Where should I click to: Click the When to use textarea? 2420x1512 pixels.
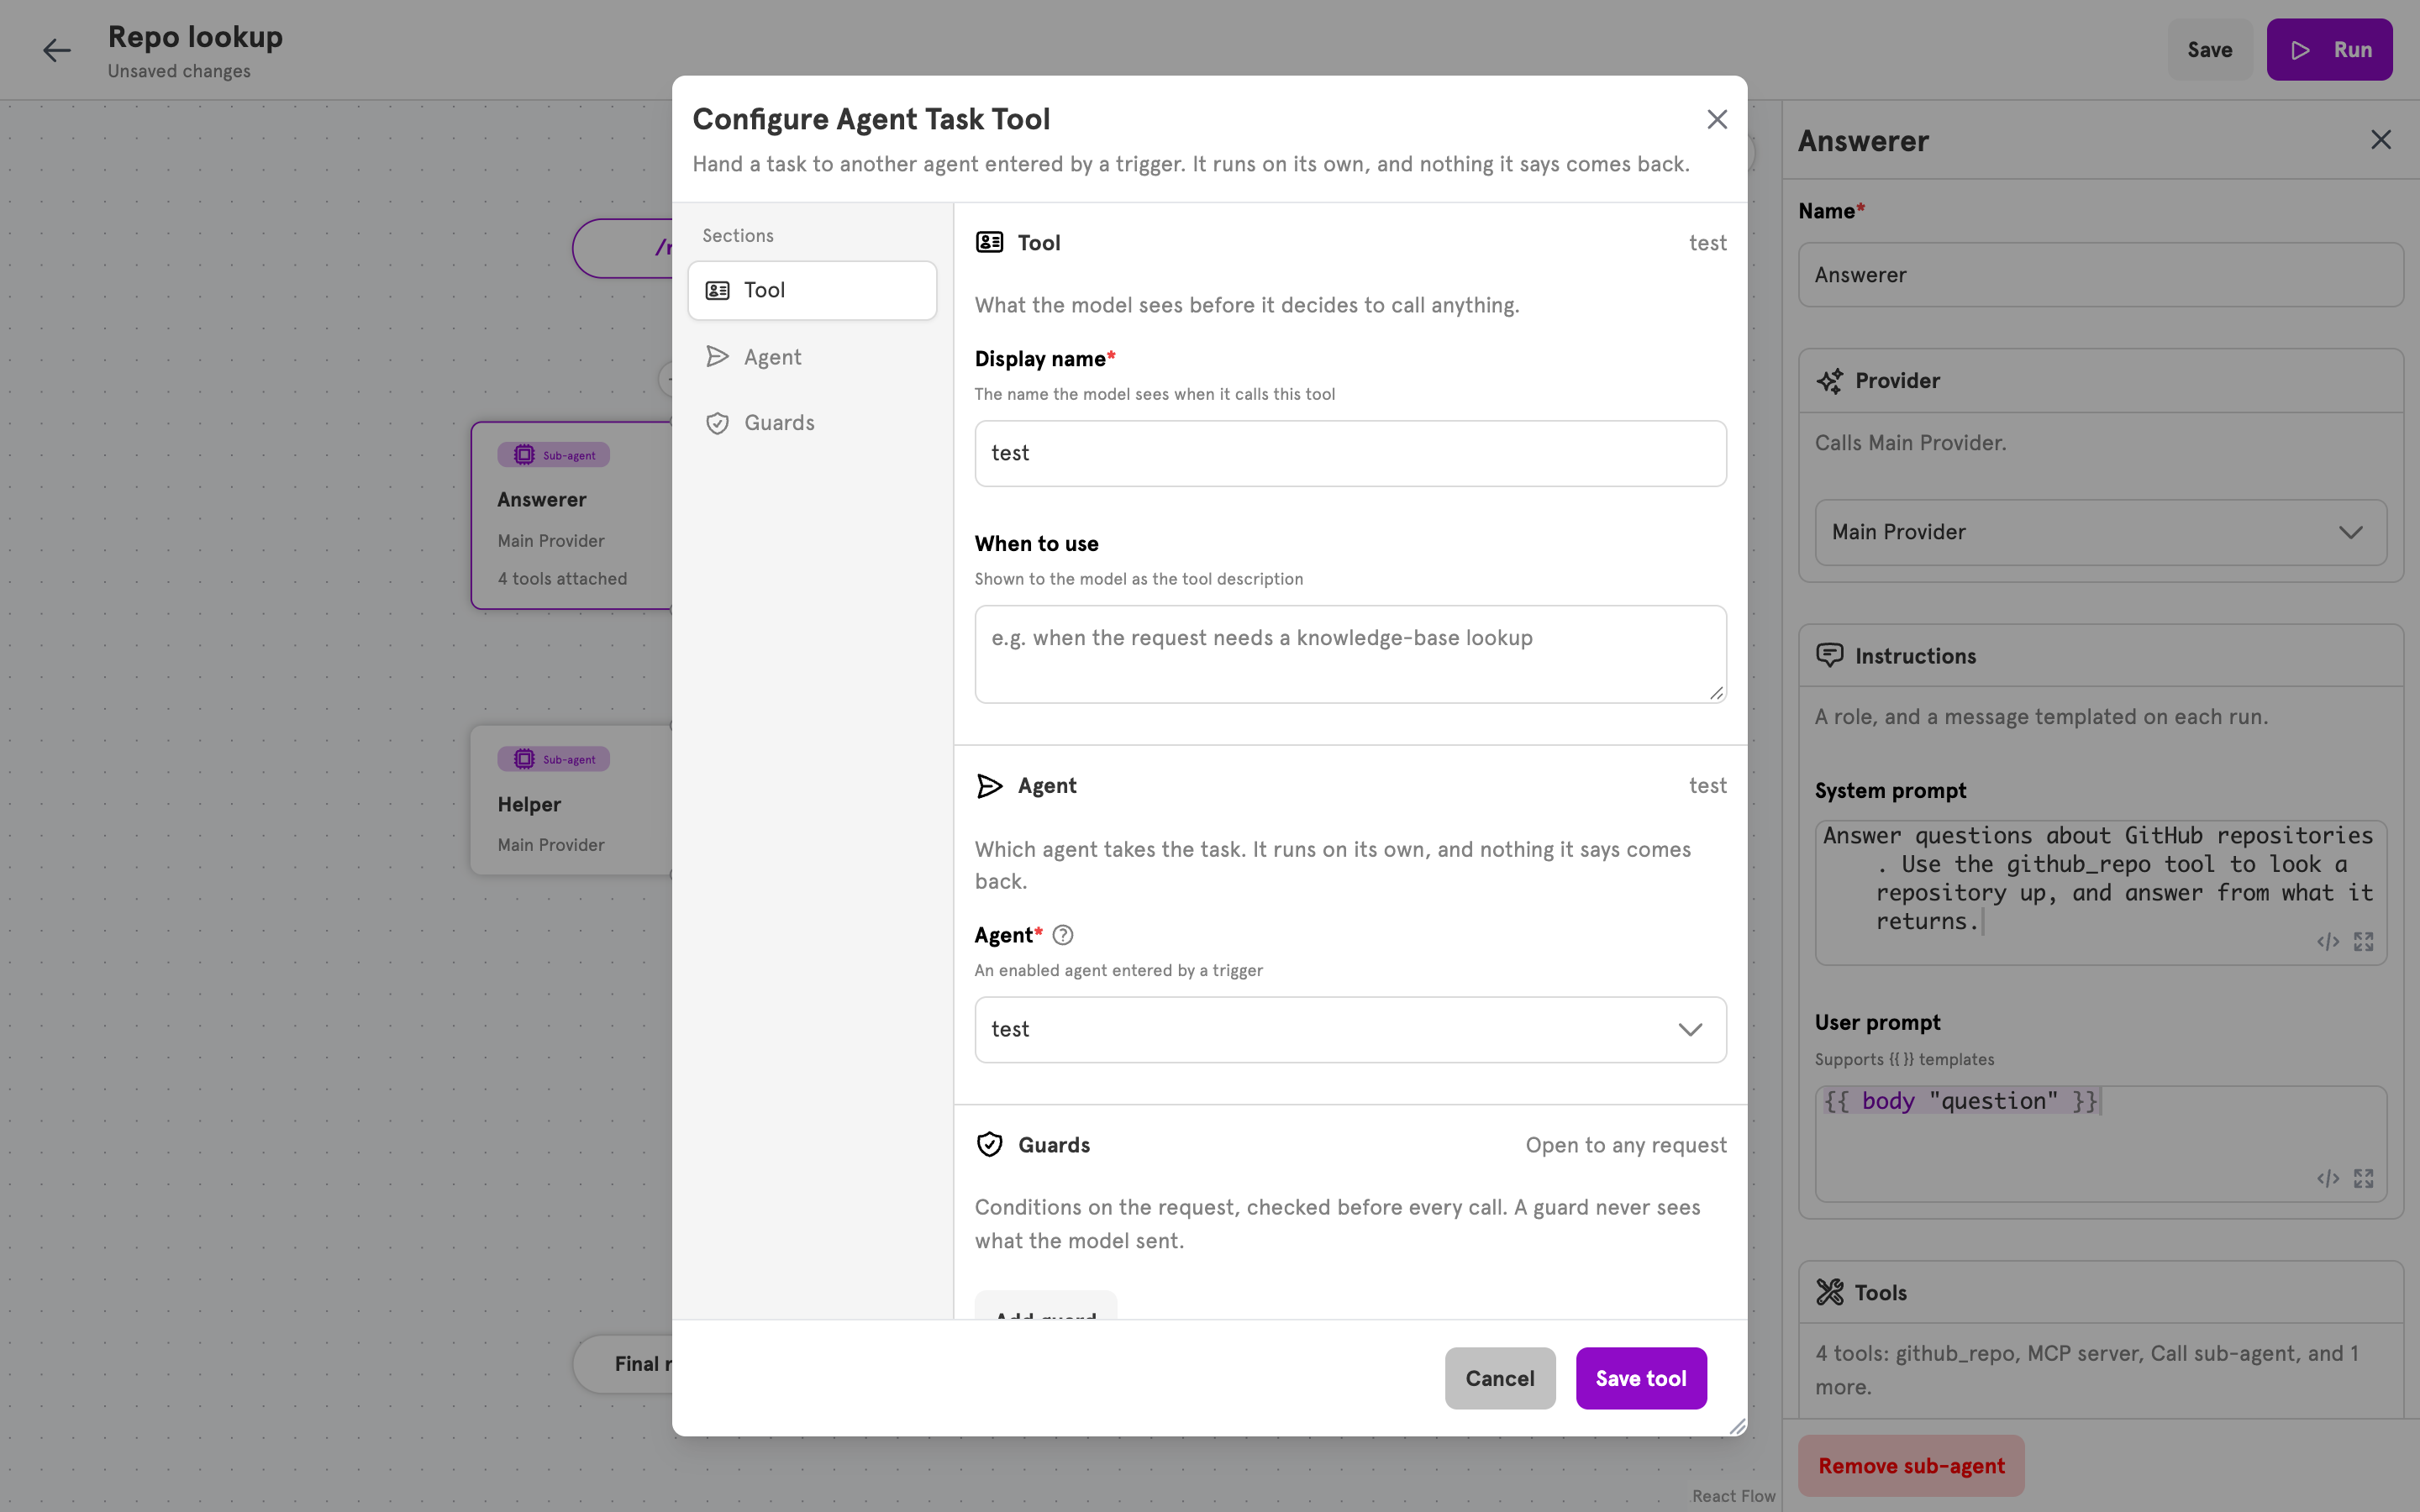pos(1350,654)
